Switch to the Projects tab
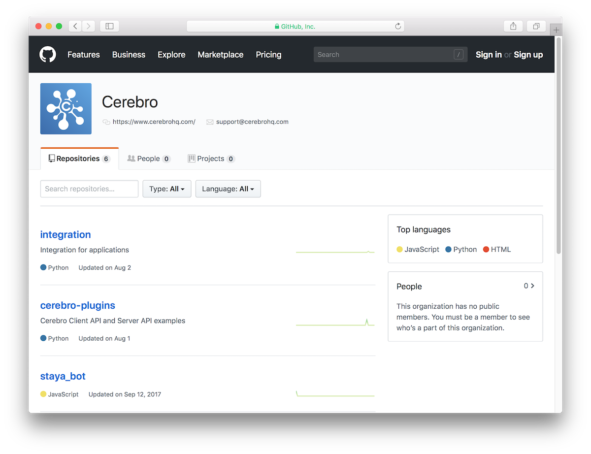This screenshot has width=591, height=454. point(211,159)
